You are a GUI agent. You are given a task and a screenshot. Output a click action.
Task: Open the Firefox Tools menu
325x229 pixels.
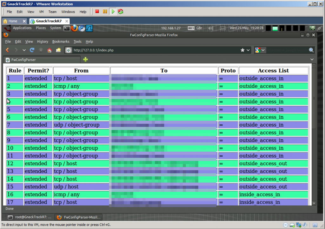[x=77, y=42]
